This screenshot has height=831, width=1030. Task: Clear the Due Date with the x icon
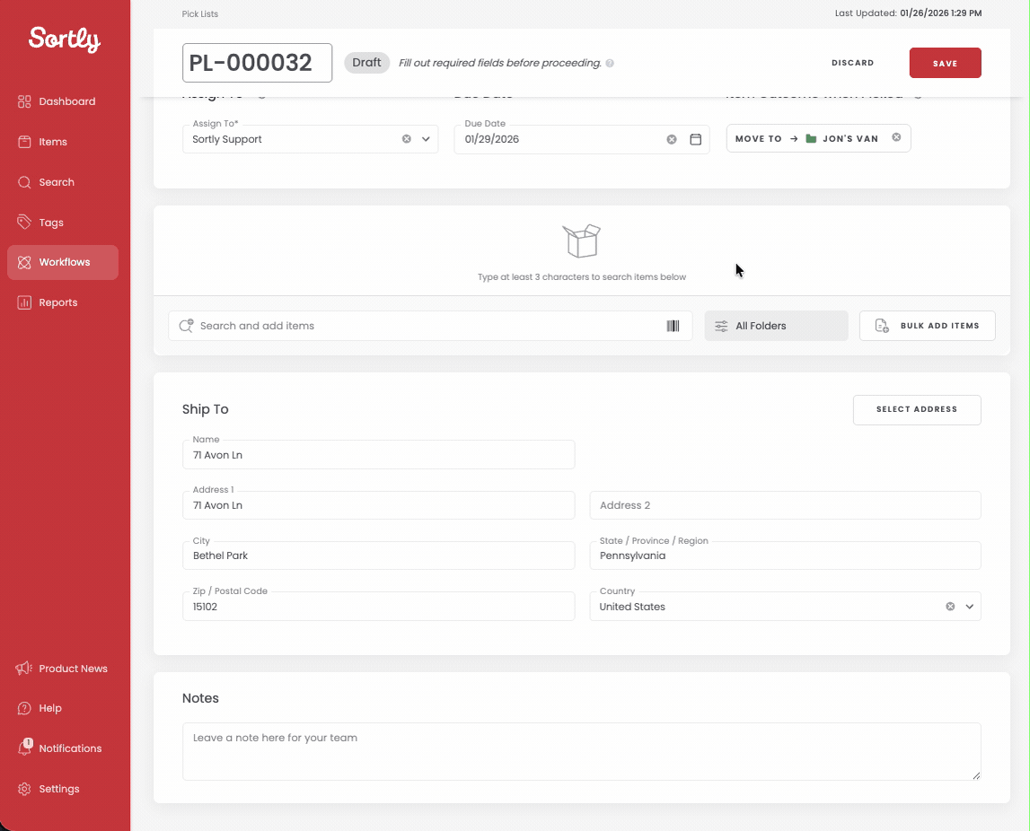[672, 139]
